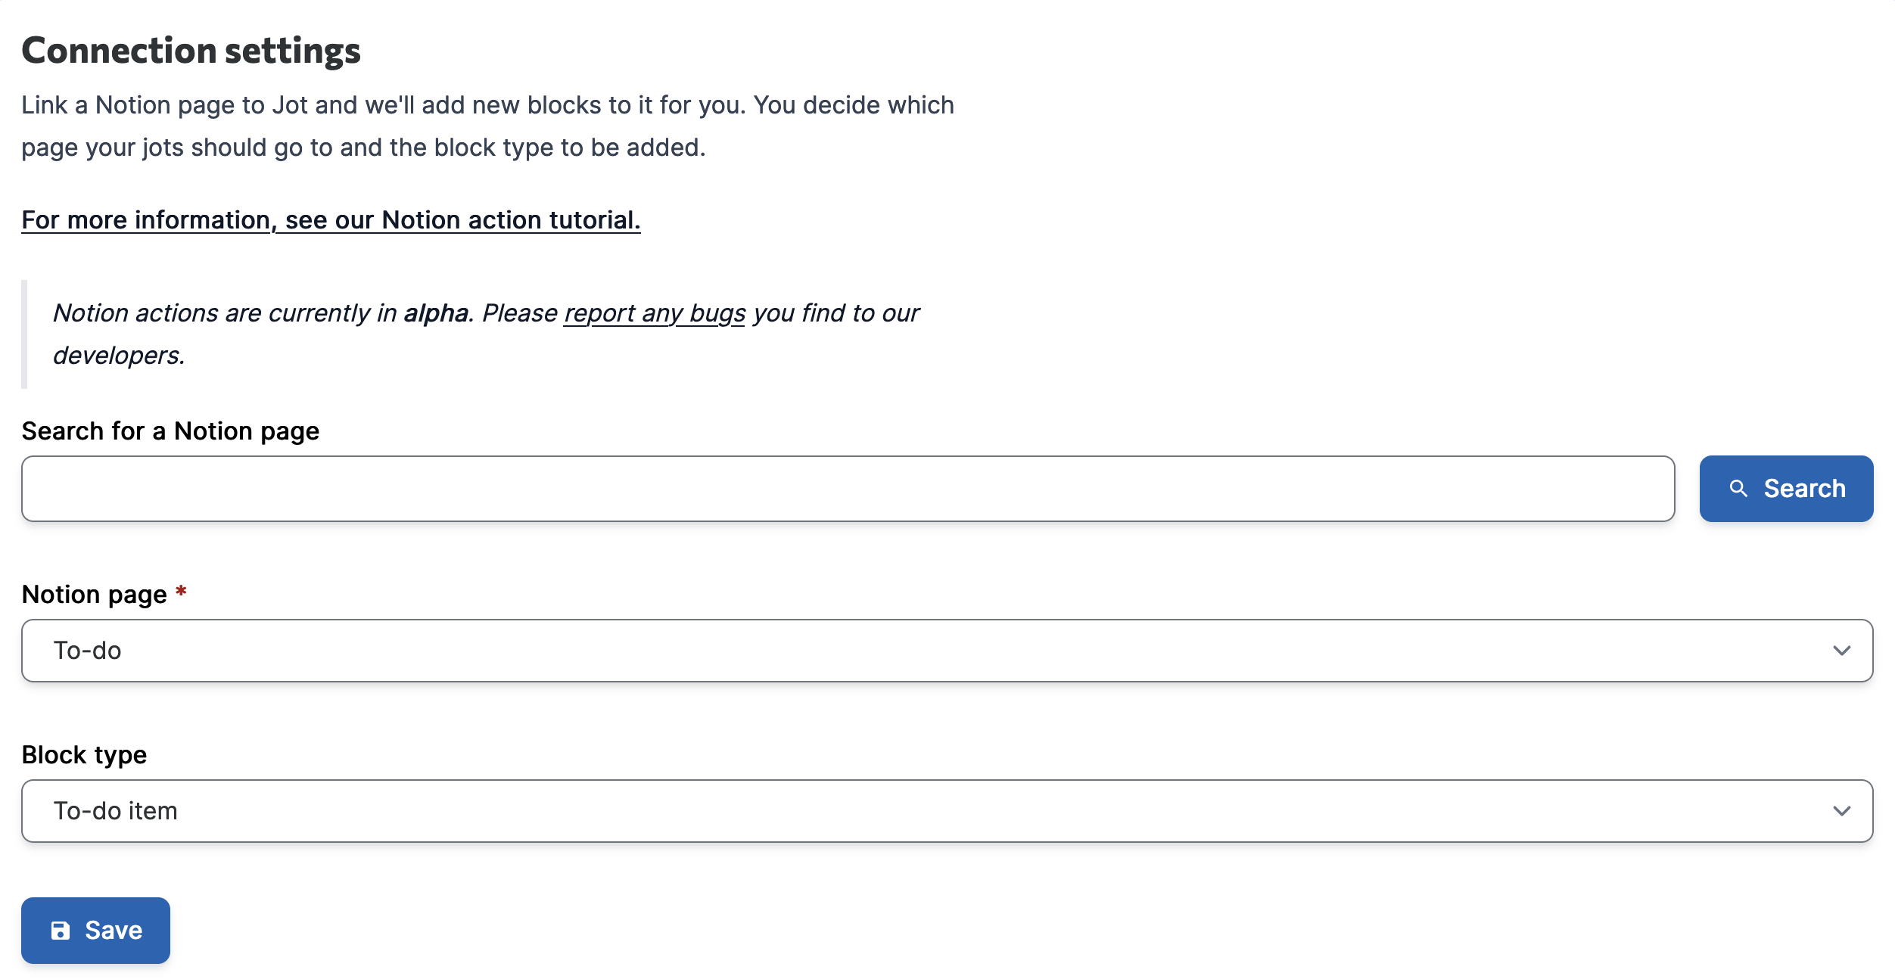Open the Notion page dropdown showing To-do

coord(946,651)
